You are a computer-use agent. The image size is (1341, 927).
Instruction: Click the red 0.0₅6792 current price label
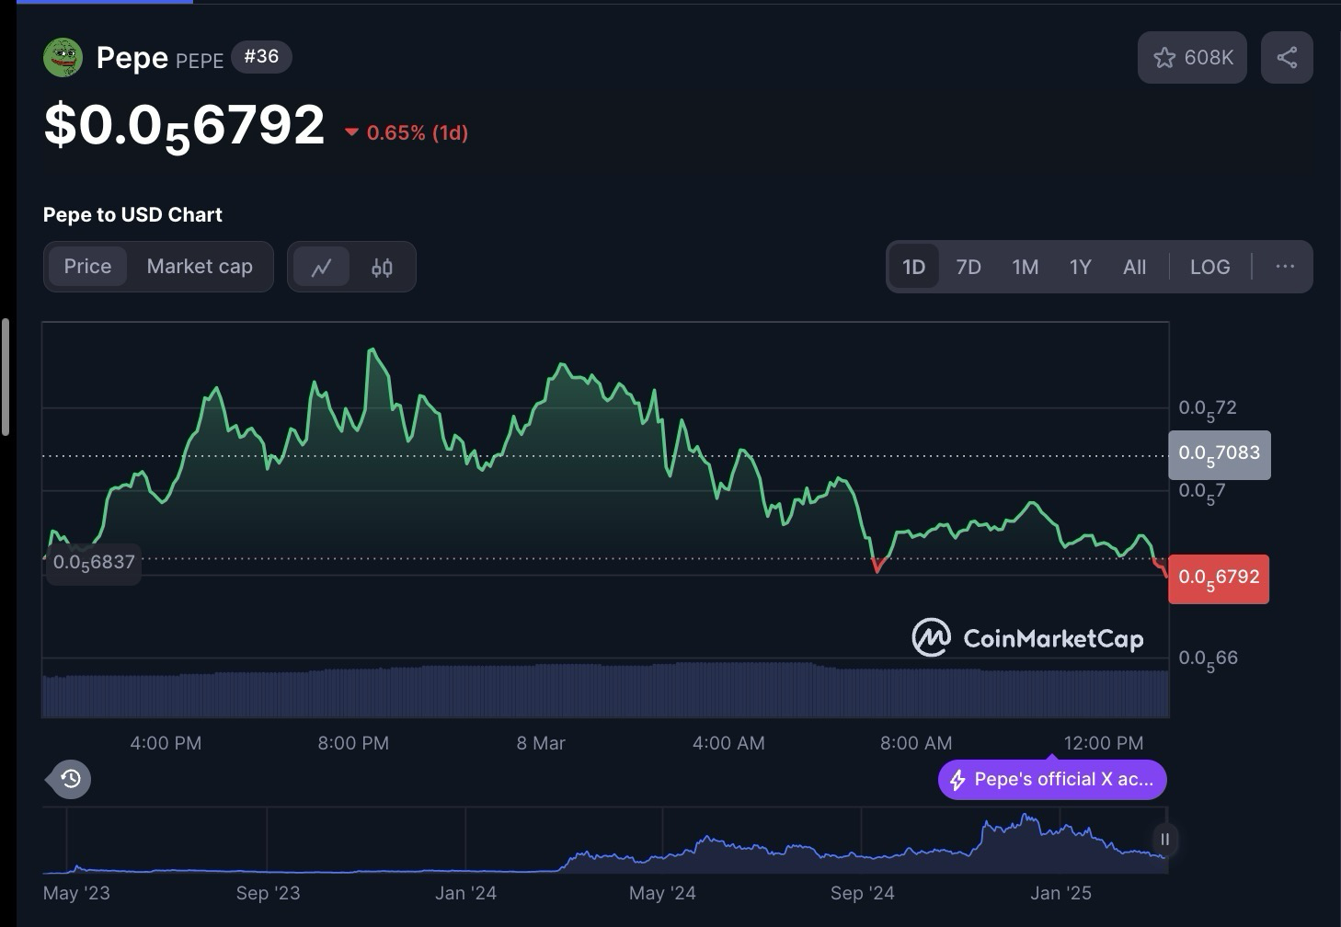click(x=1219, y=578)
